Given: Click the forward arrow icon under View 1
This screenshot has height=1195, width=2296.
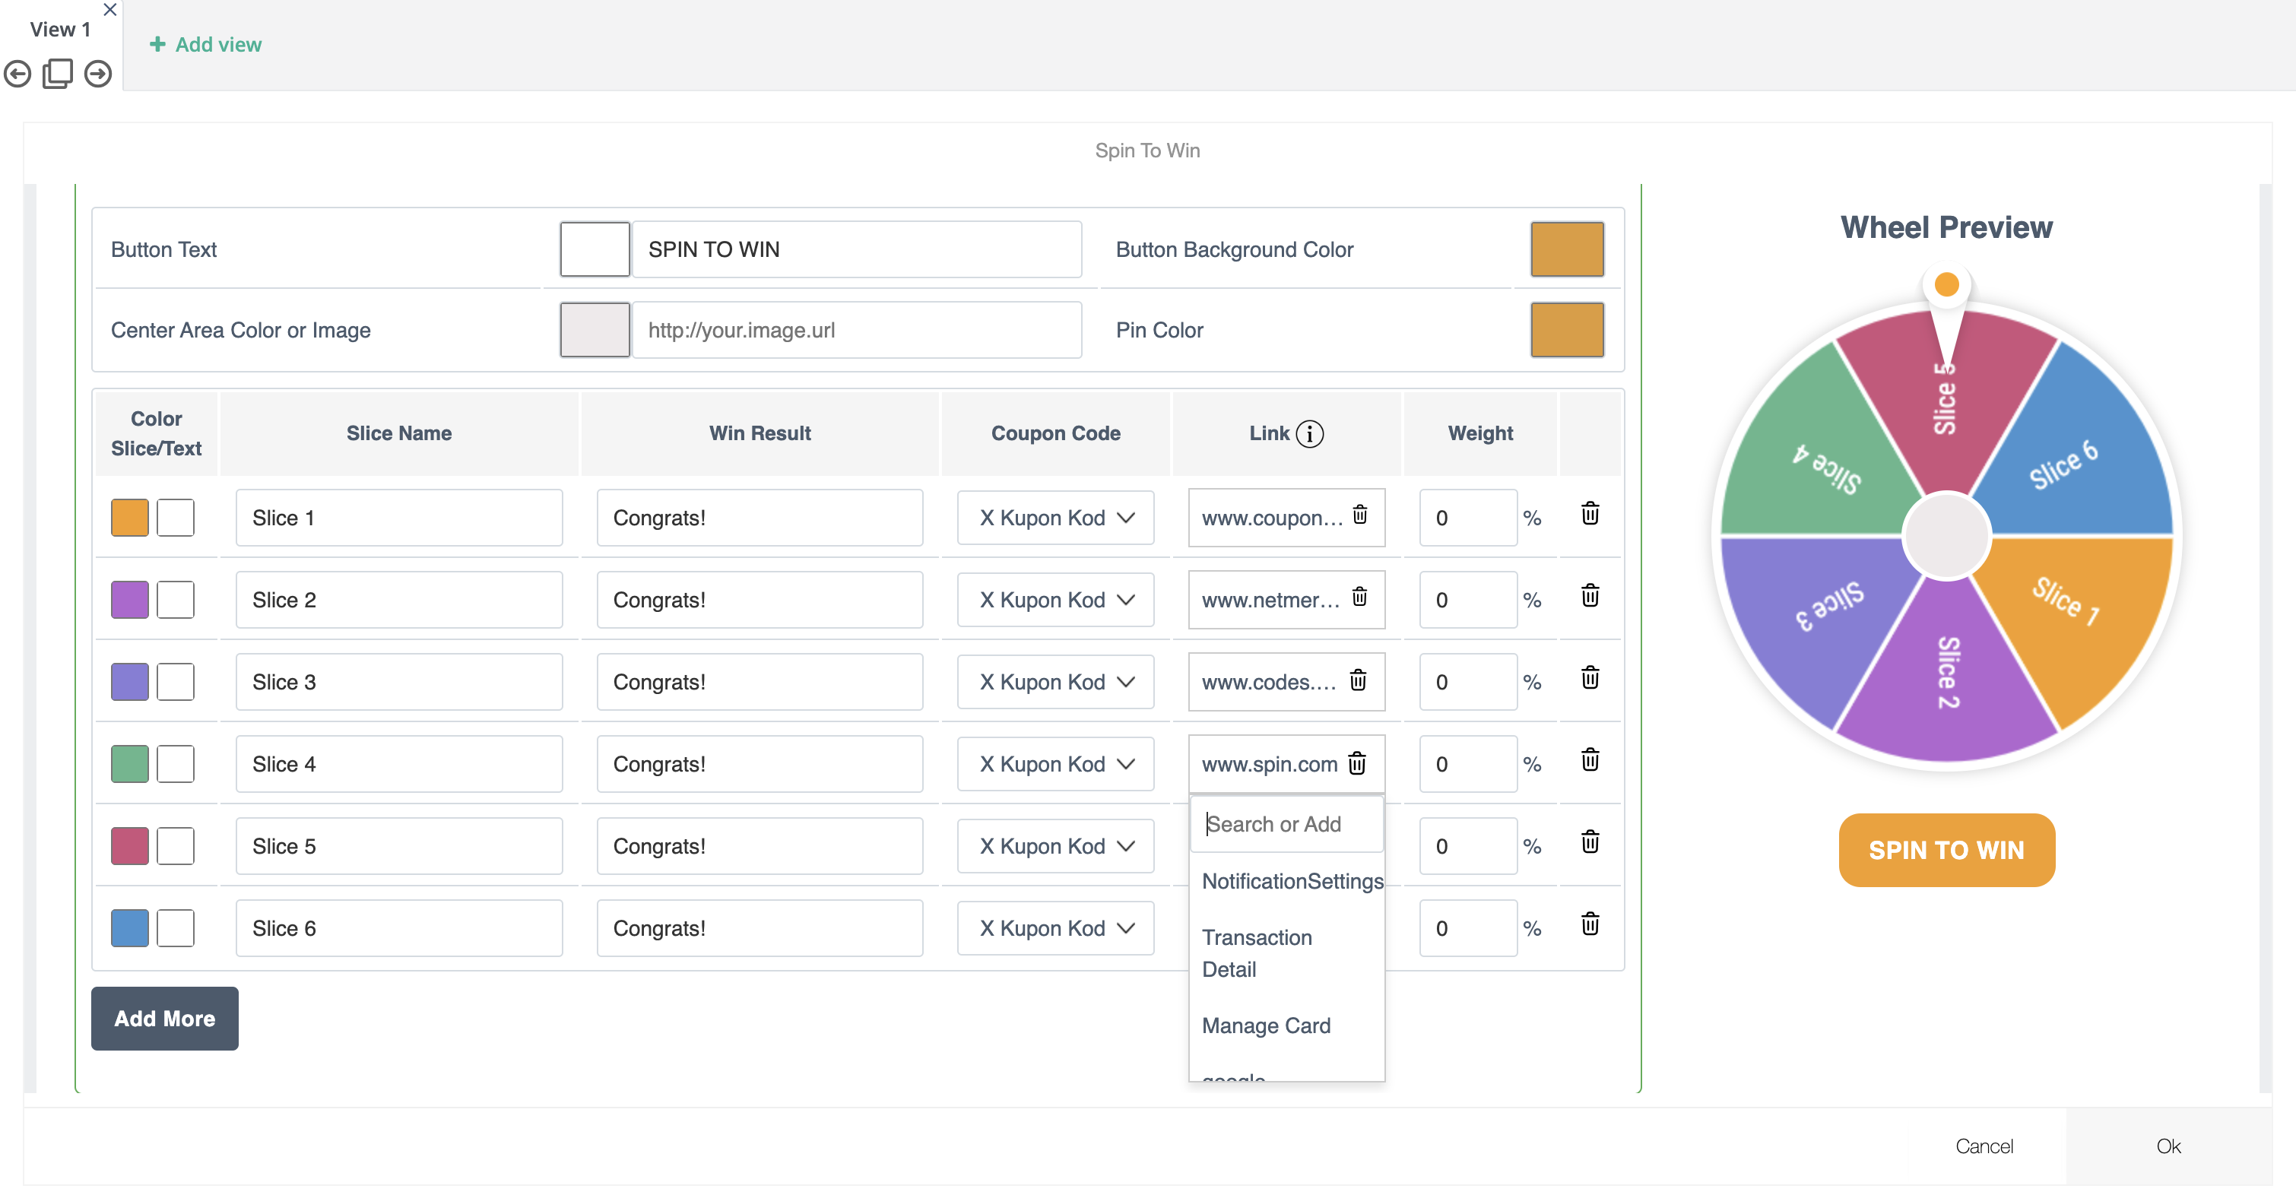Looking at the screenshot, I should point(98,73).
